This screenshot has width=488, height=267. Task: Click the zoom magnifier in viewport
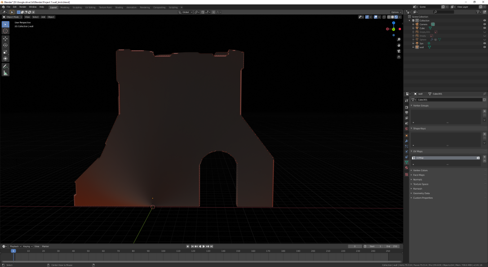click(x=399, y=40)
